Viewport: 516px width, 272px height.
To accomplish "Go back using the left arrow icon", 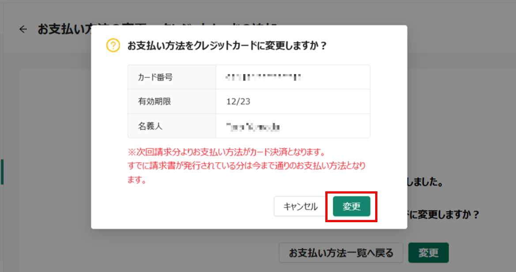I will coord(23,29).
